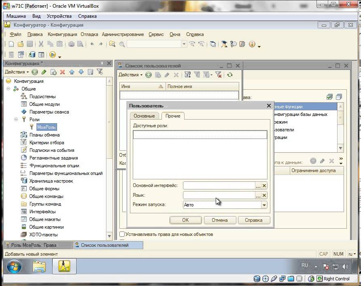Delete item in Configuration panel
361x286 pixels.
(62, 72)
